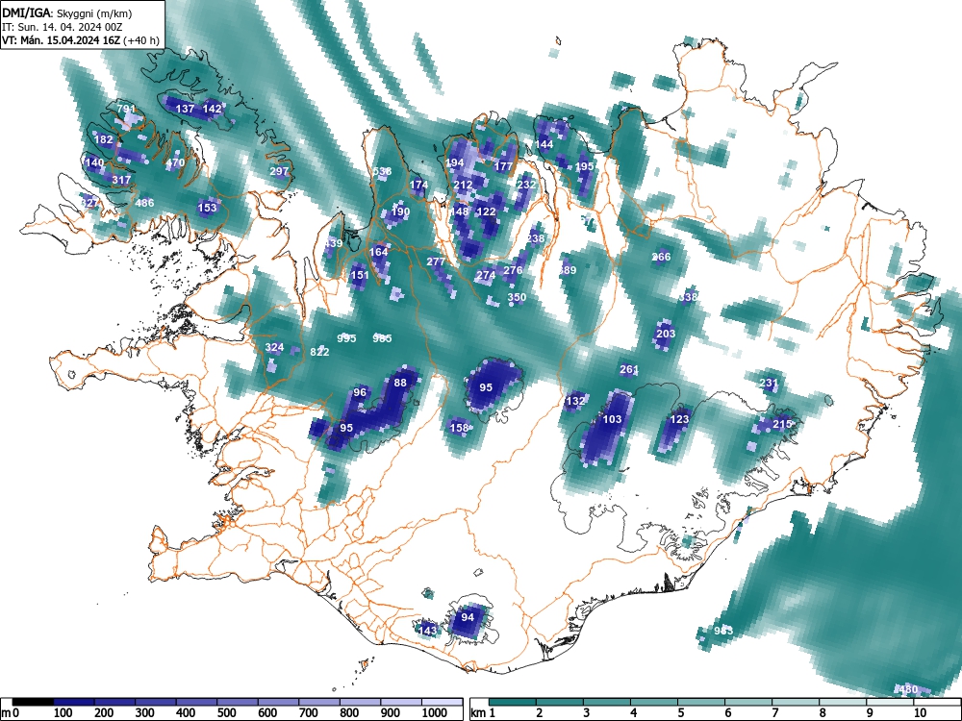Click the visibility value 317
The height and width of the screenshot is (721, 962).
121,180
